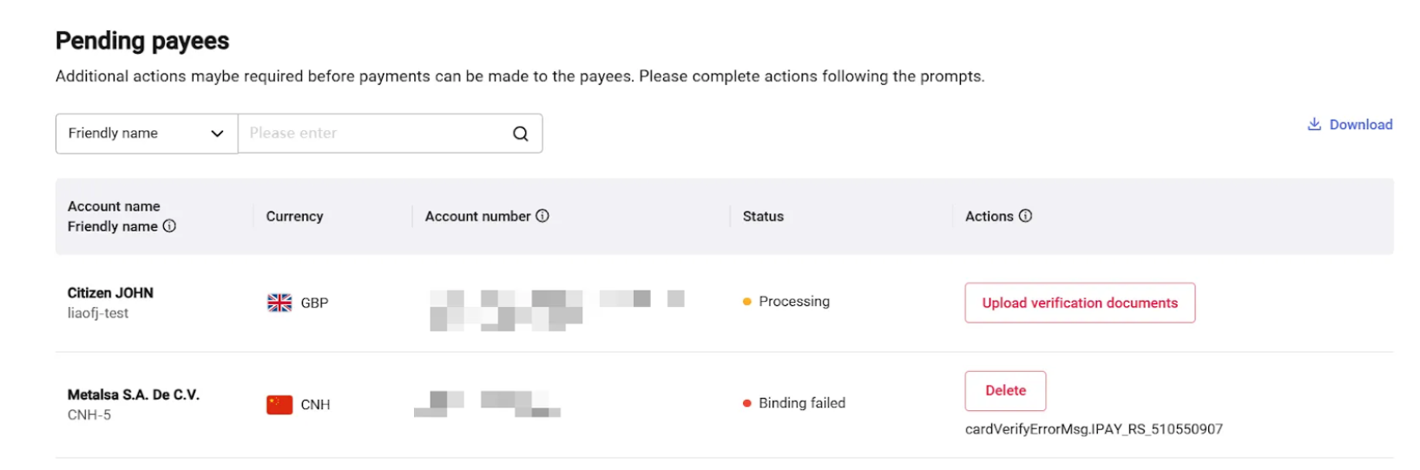Screen dimensions: 1420x470
Task: Click the red Binding failed status dot
Action: point(746,403)
